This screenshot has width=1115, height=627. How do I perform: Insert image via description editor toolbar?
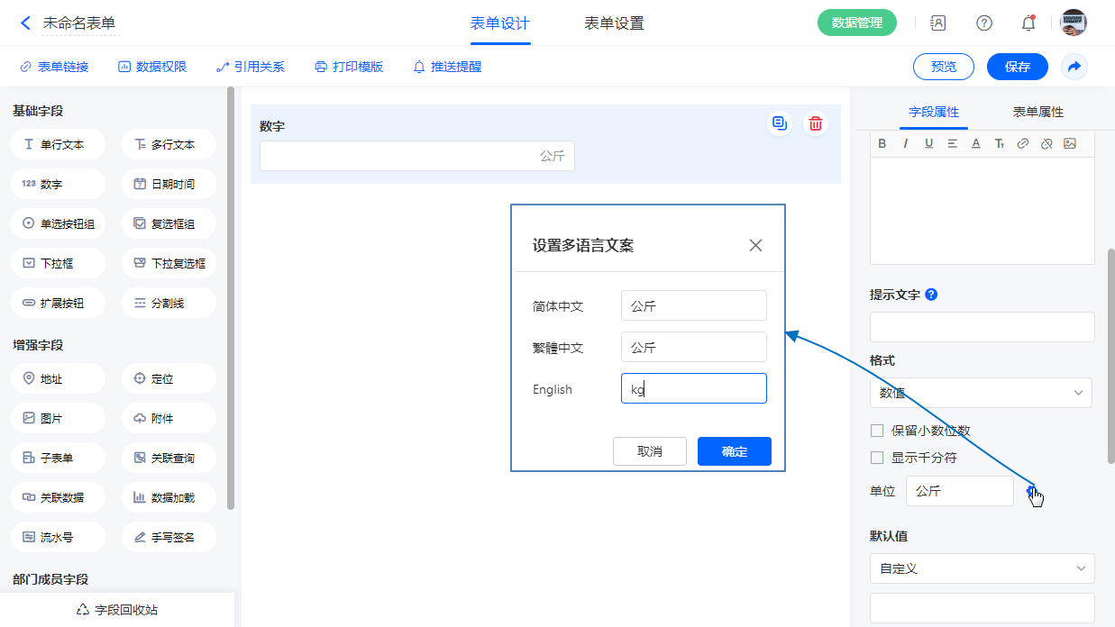1070,144
